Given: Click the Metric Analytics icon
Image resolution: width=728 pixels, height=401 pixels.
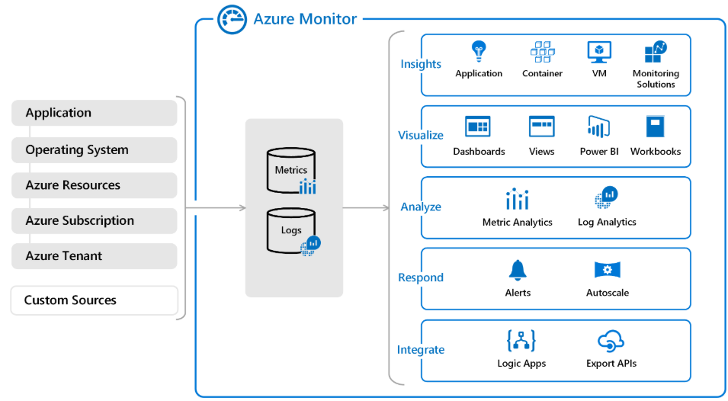Looking at the screenshot, I should click(517, 200).
